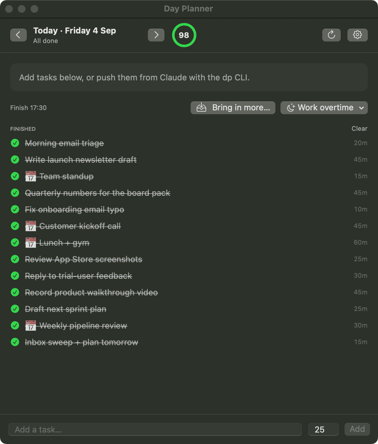This screenshot has height=444, width=378.
Task: Select the Write launch newsletter draft title
Action: [81, 160]
